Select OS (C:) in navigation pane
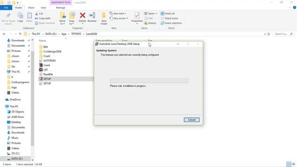Screen dimensions: 297x167 [13, 154]
